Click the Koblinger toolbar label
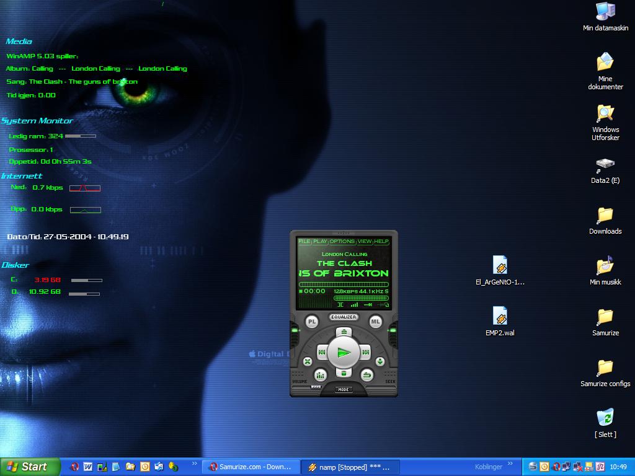 (489, 467)
